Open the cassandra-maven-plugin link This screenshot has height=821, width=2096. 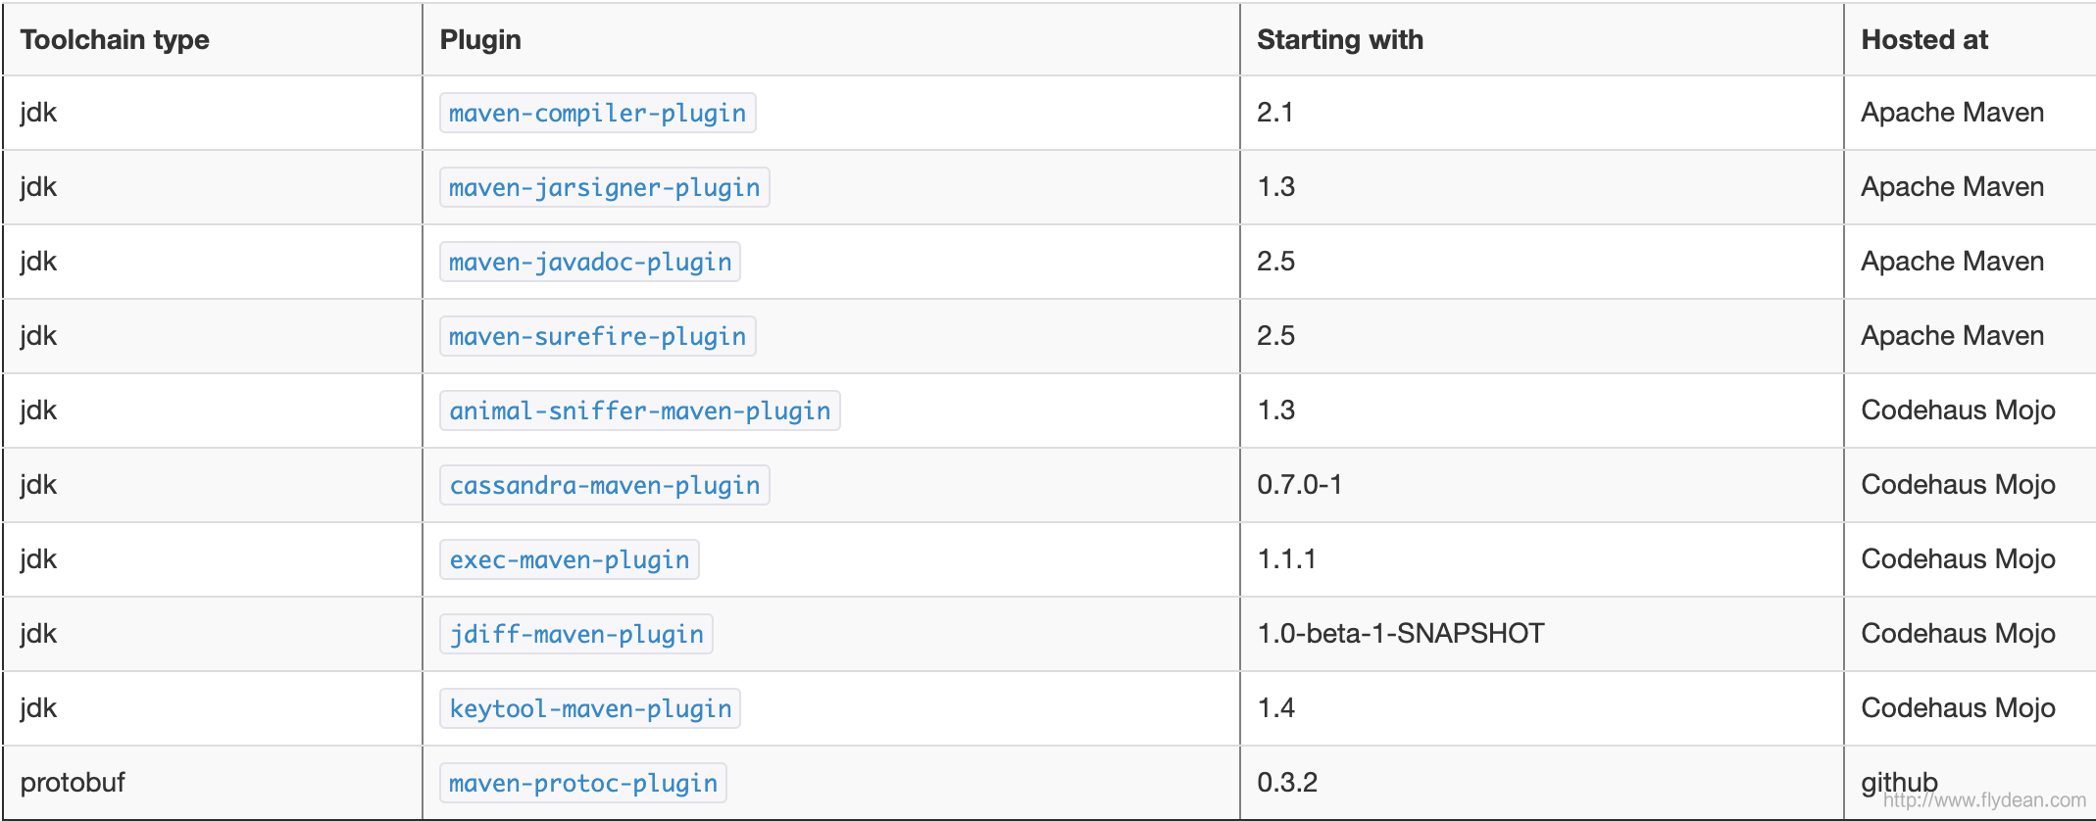point(604,486)
